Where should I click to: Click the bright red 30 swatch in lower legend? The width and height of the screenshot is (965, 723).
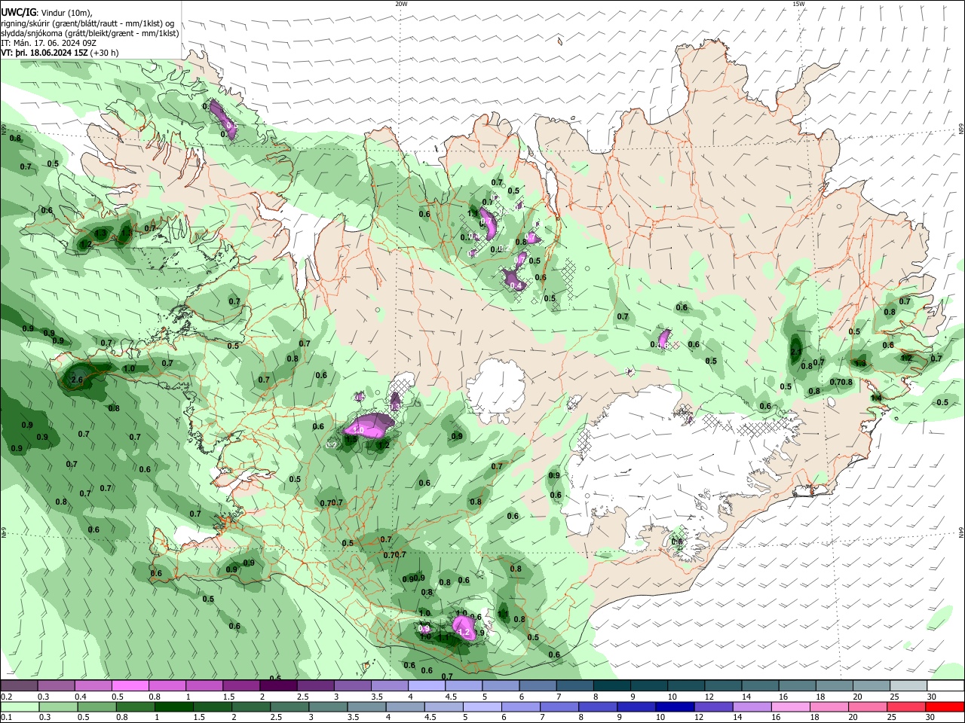[x=945, y=706]
